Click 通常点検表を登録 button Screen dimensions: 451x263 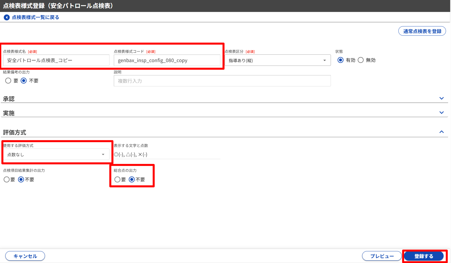click(422, 31)
